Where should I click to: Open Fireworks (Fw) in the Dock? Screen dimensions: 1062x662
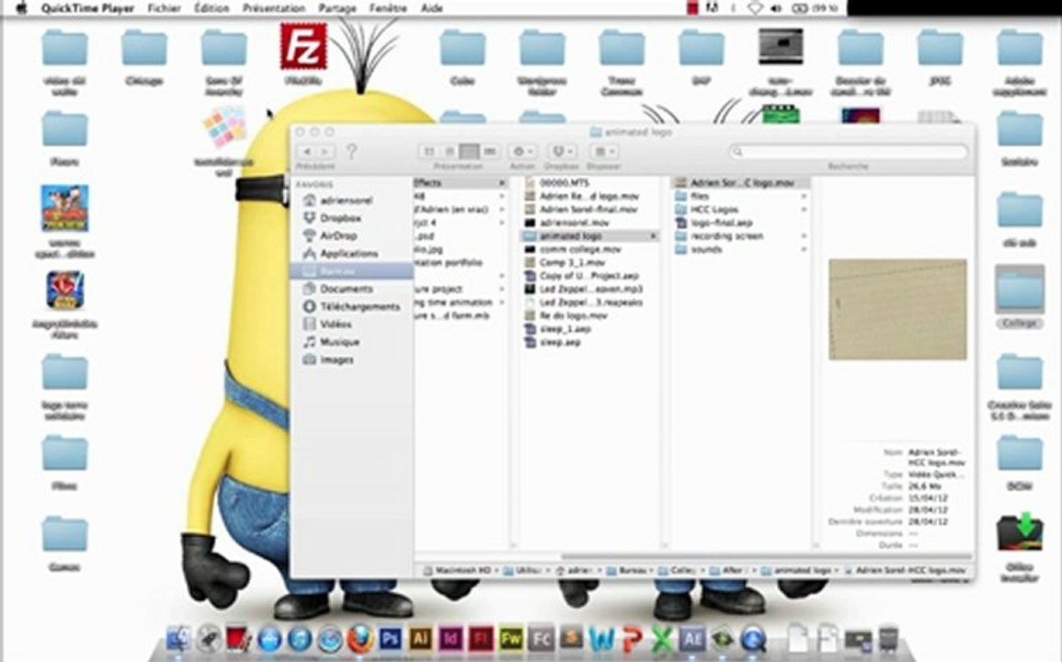(511, 638)
